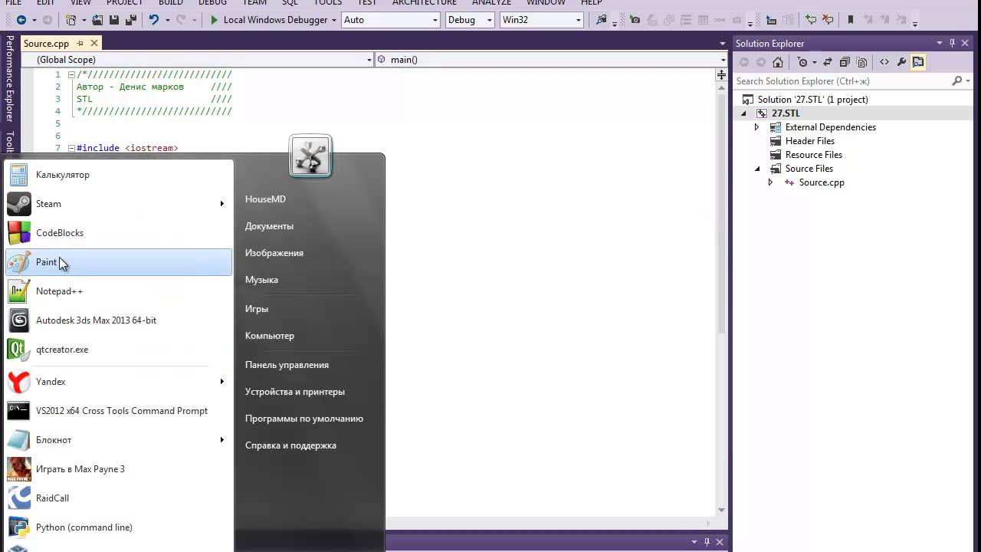The image size is (981, 552).
Task: Launch Notepad++ from Start menu
Action: (119, 291)
